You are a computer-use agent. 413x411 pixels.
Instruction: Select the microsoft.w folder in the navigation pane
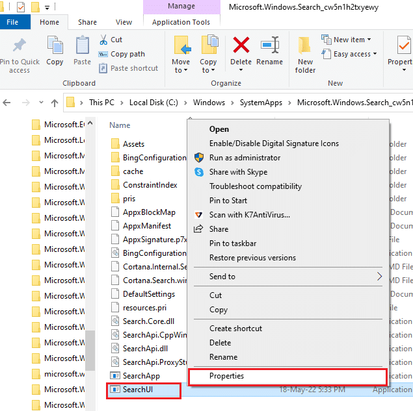click(58, 373)
